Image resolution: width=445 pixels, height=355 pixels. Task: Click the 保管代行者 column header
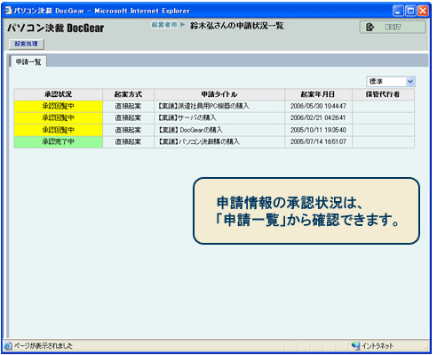coord(383,94)
